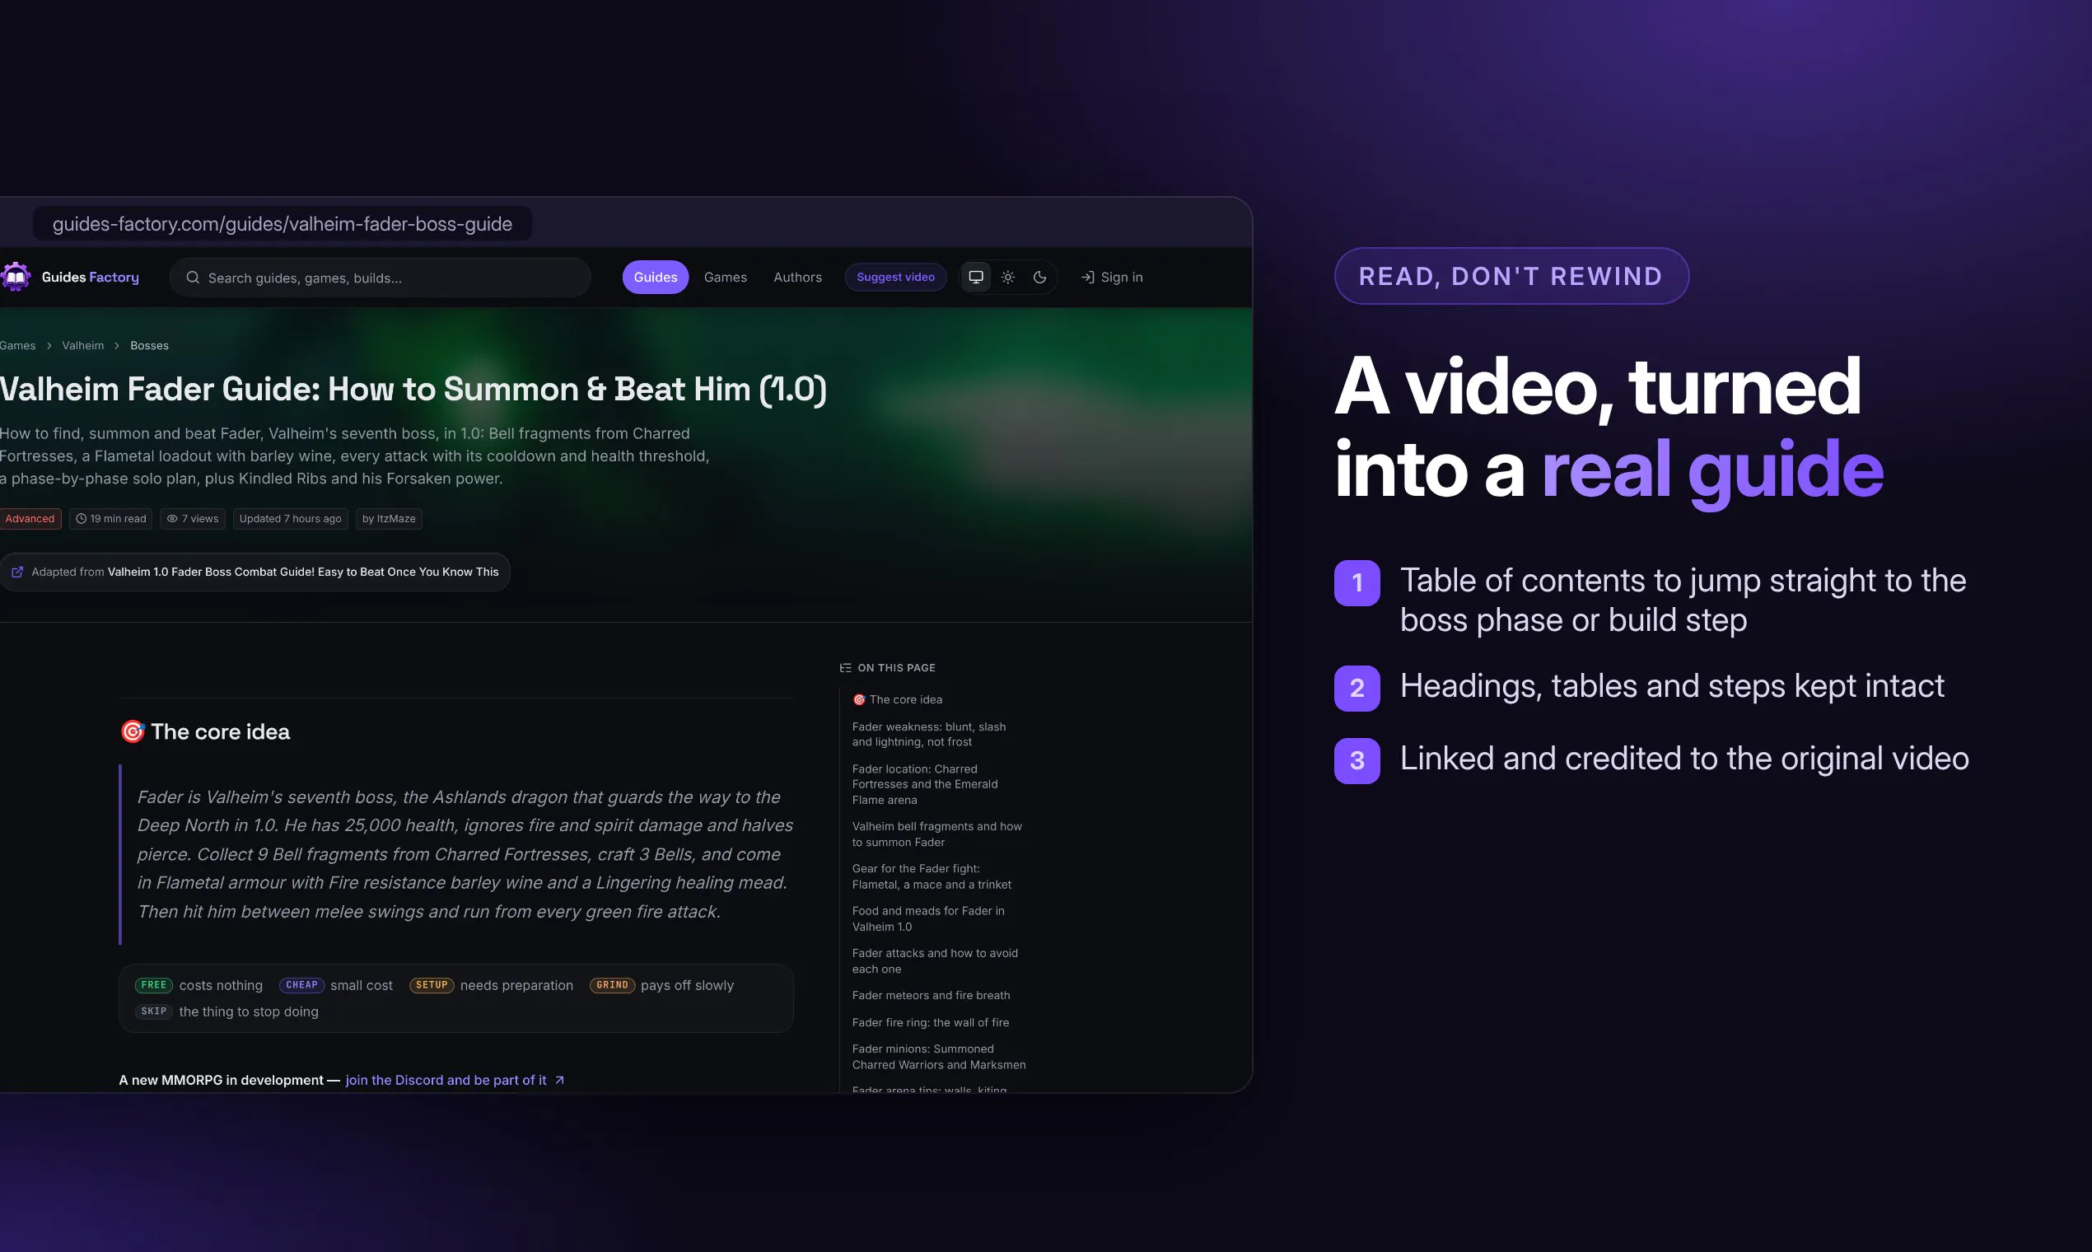Jump to Fader location: Charred Fortresses section
This screenshot has width=2092, height=1252.
925,784
